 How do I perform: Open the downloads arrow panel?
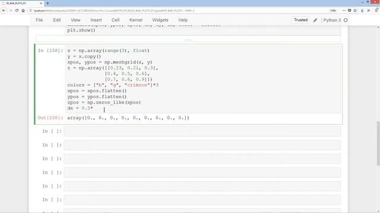(362, 11)
